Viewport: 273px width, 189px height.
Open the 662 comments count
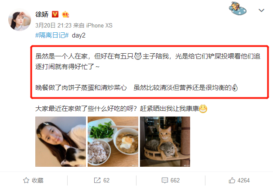pyautogui.click(x=175, y=180)
